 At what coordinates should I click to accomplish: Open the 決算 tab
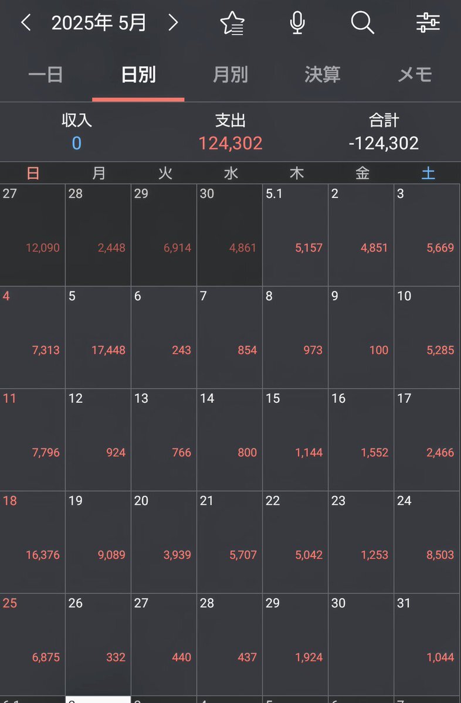pos(323,74)
